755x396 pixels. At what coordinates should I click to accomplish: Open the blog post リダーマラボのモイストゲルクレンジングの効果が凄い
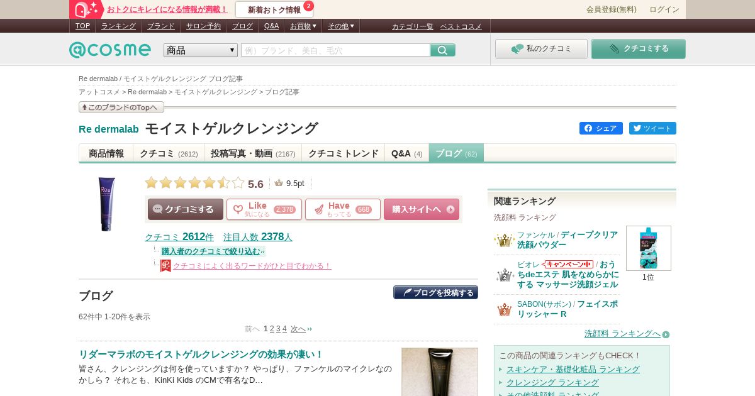(x=201, y=354)
